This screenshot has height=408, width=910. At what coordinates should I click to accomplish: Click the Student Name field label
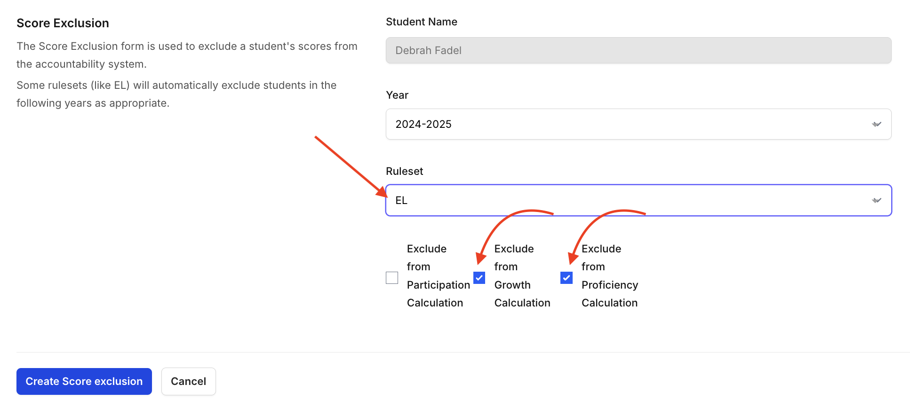[x=421, y=22]
